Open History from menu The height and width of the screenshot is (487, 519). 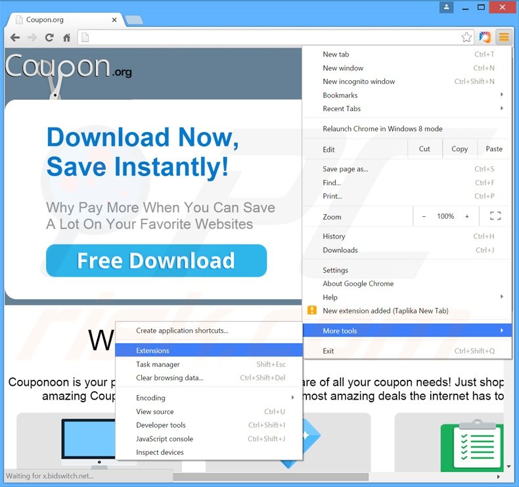pos(407,237)
